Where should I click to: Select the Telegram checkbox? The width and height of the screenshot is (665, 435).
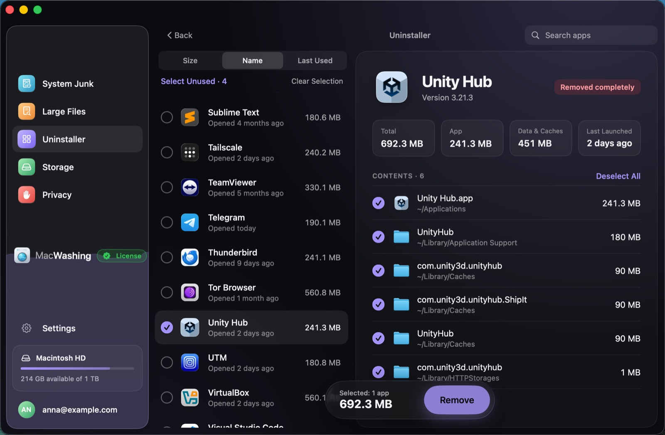click(x=167, y=223)
